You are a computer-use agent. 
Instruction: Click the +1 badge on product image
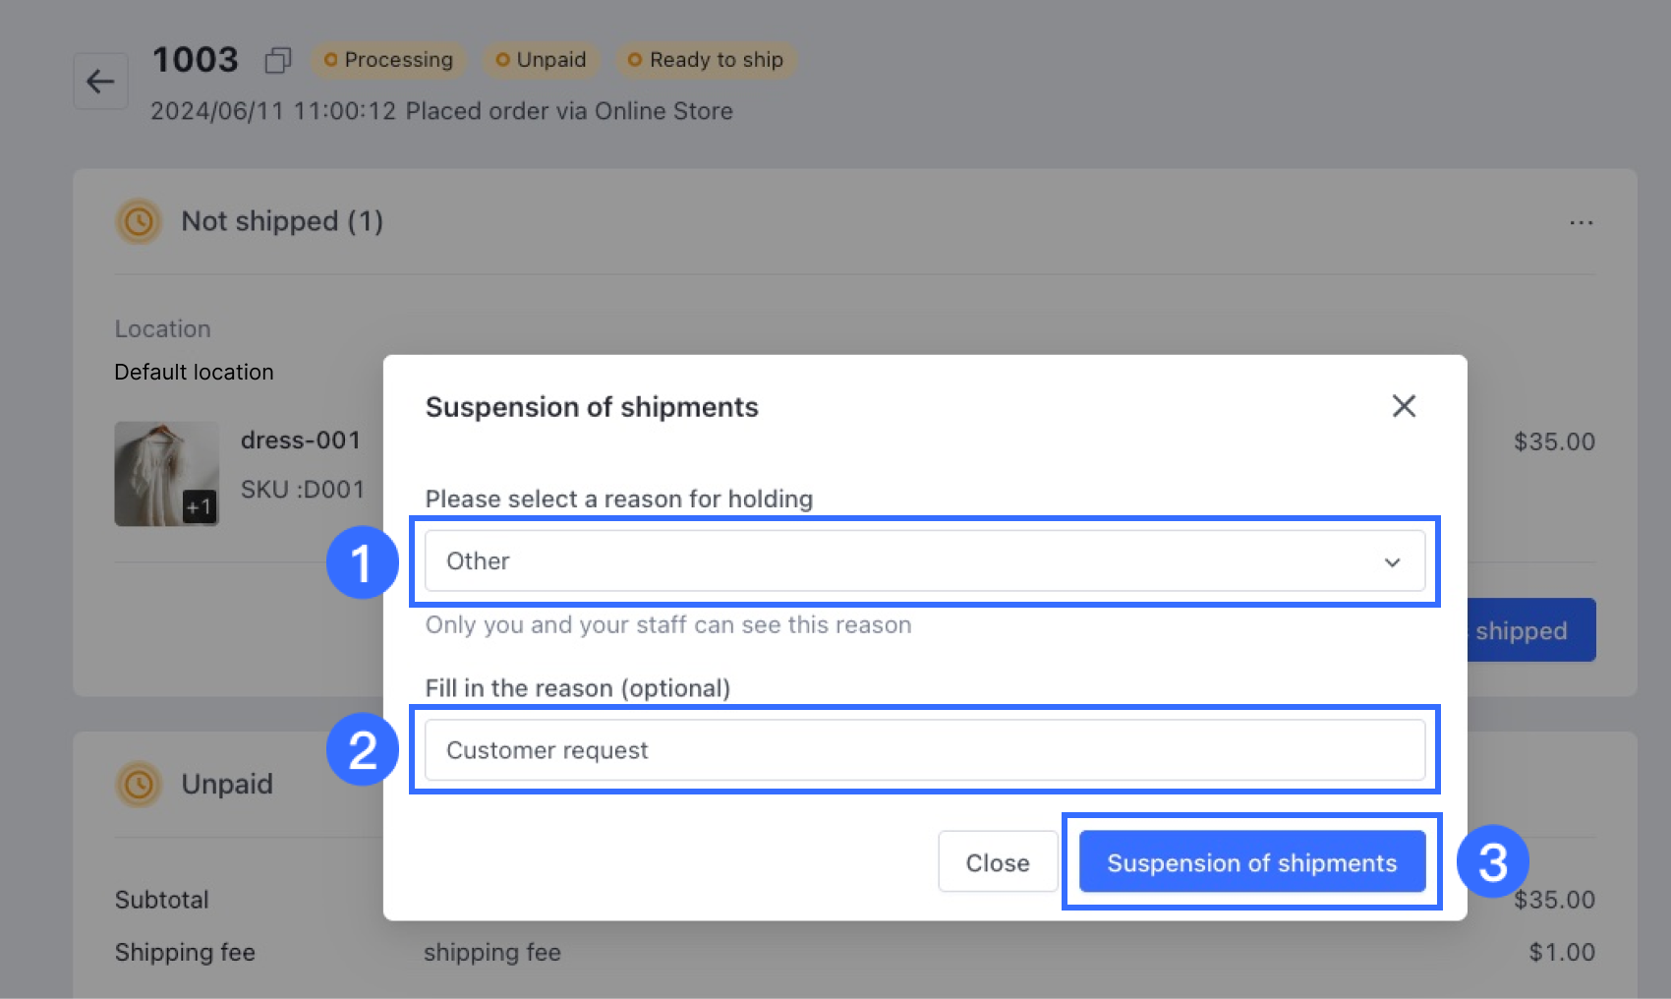pos(200,507)
